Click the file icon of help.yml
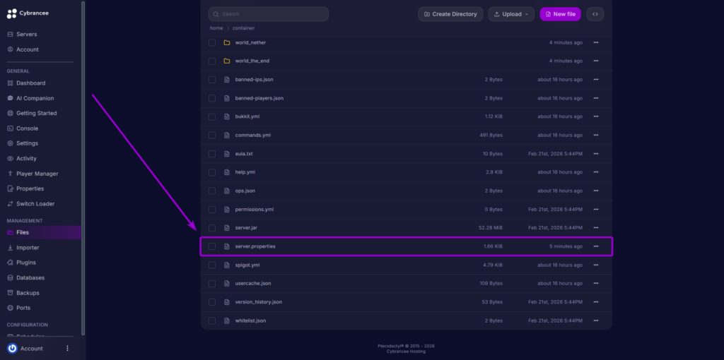The width and height of the screenshot is (724, 360). click(227, 172)
